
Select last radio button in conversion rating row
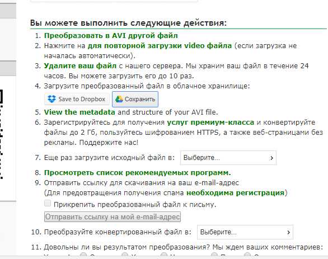pos(247,255)
